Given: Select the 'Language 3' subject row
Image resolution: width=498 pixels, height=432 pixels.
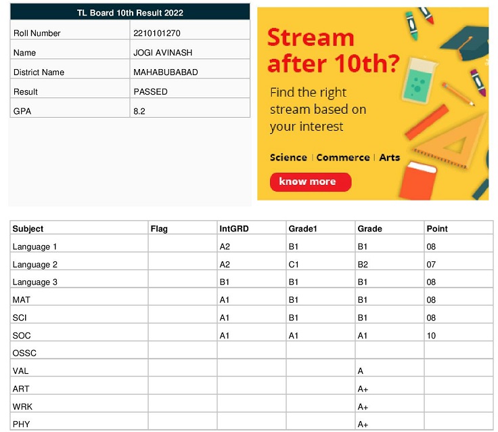Looking at the screenshot, I should coord(252,279).
